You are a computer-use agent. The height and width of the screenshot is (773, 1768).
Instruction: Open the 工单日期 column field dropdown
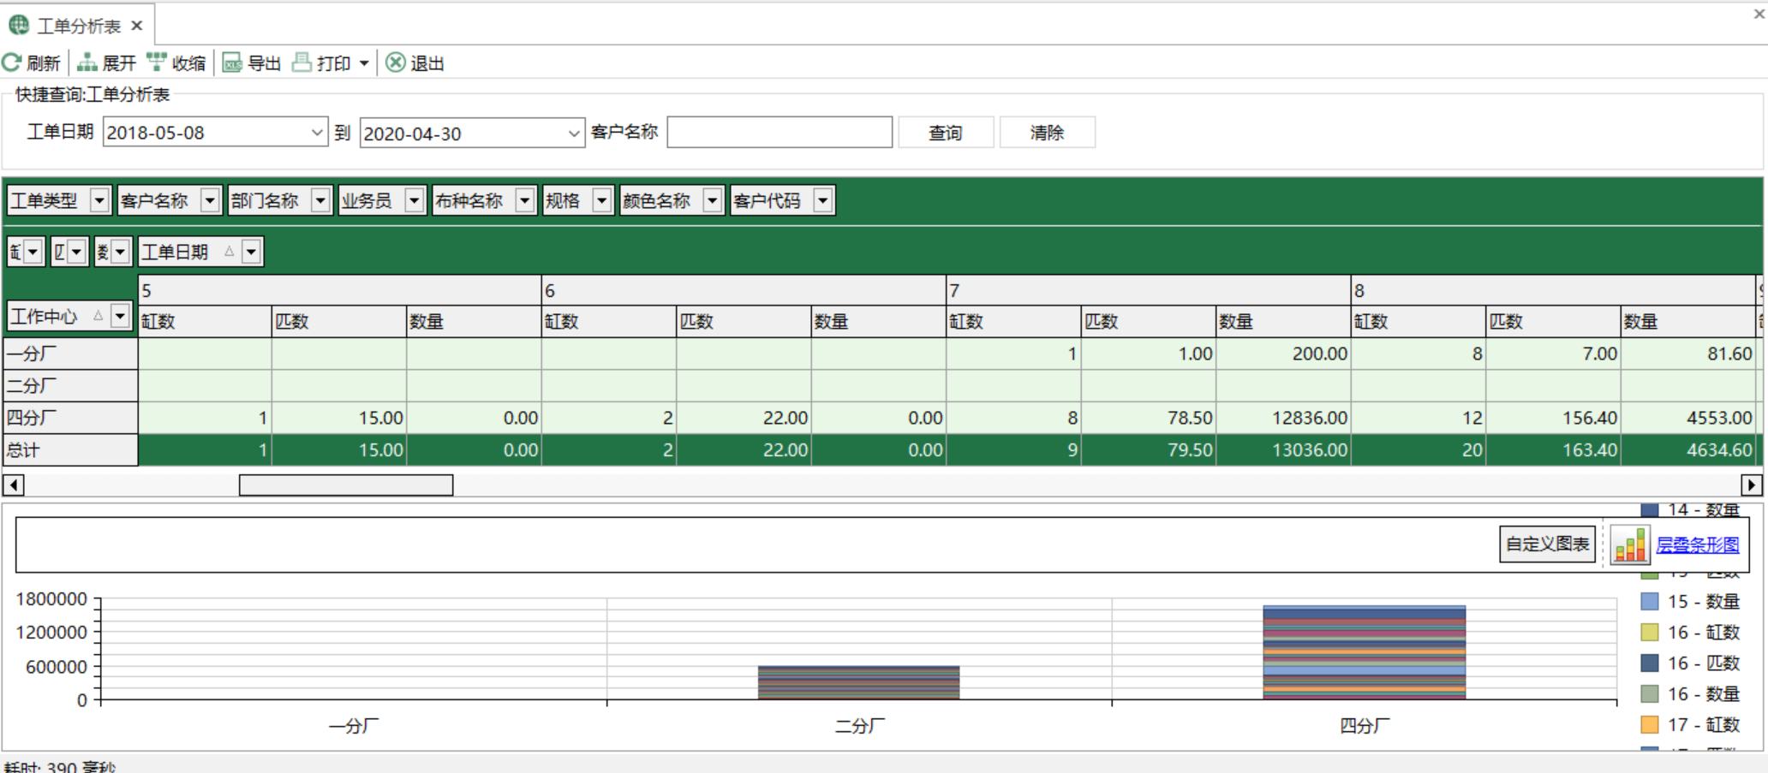tap(251, 252)
